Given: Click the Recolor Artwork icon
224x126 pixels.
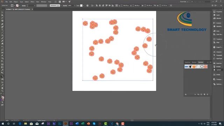Looking at the screenshot, I should click(x=87, y=6).
